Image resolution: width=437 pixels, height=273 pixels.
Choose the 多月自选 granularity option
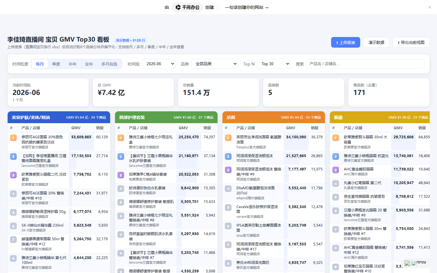pyautogui.click(x=109, y=64)
